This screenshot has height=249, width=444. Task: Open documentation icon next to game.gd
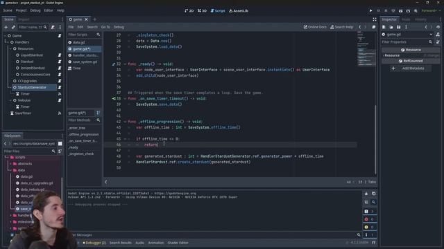438,35
